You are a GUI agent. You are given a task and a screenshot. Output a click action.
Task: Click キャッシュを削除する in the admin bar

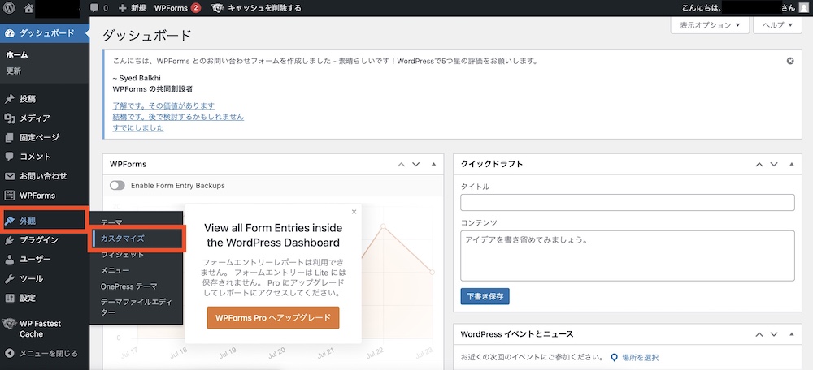[264, 8]
